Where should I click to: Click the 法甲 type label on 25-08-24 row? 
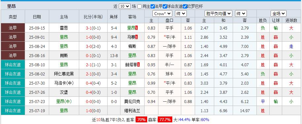tap(13, 47)
